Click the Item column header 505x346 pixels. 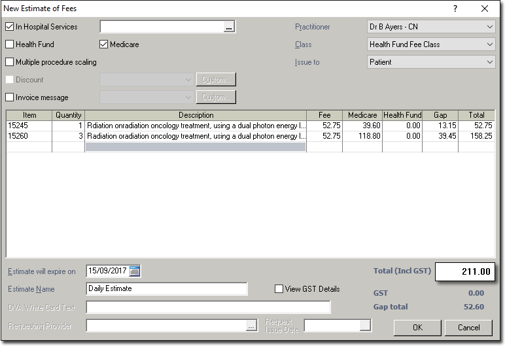[29, 115]
